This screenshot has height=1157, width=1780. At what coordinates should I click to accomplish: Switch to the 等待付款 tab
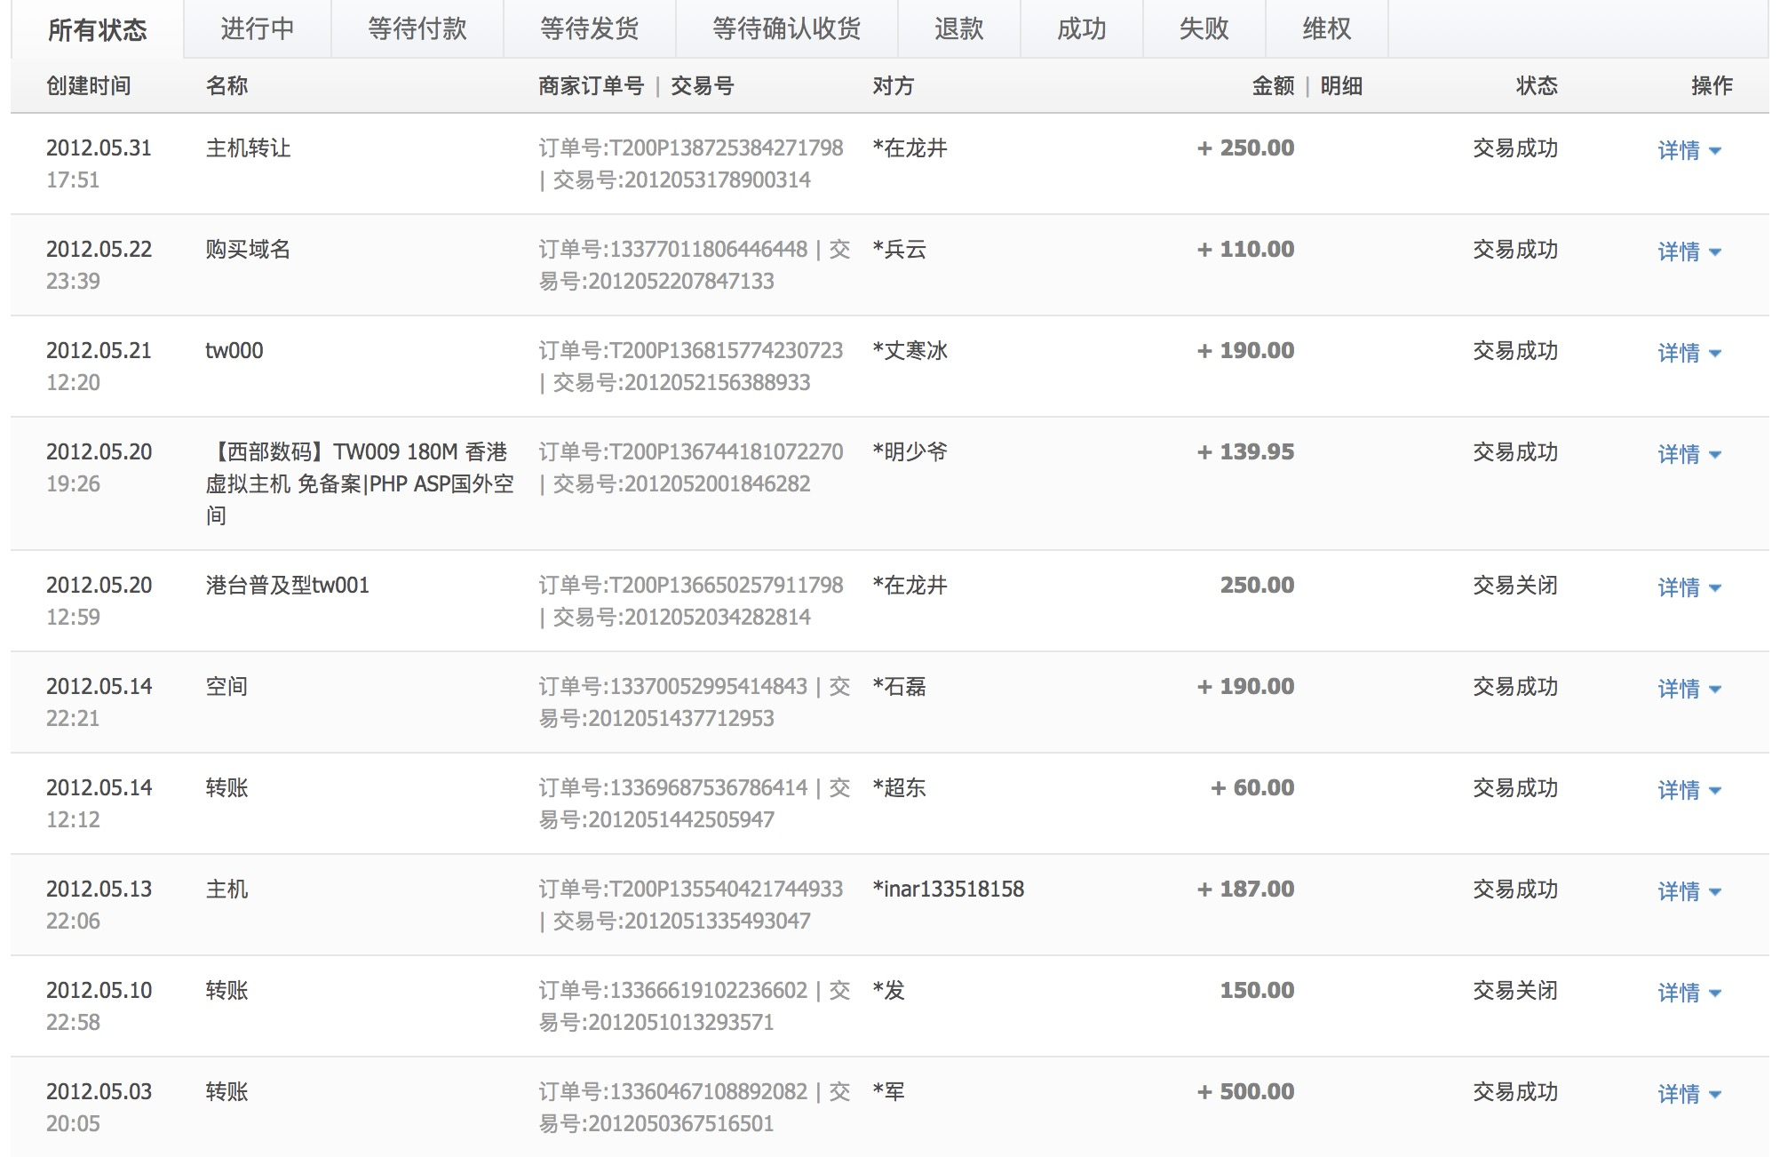(417, 29)
